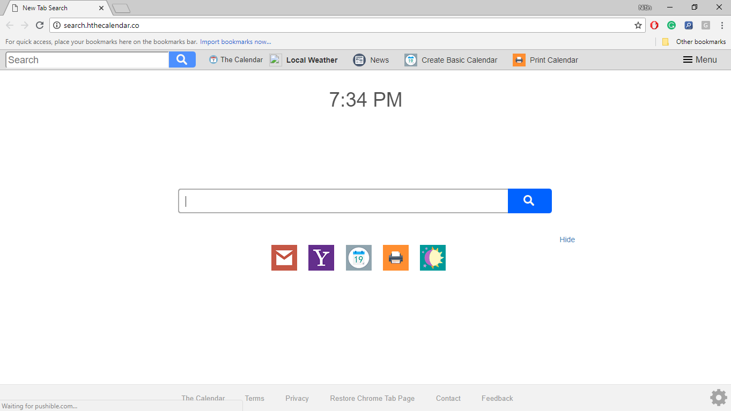This screenshot has width=731, height=411.
Task: Select the Local Weather icon
Action: coord(275,59)
